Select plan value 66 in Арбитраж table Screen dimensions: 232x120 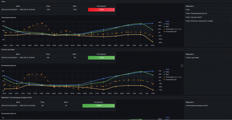[43, 106]
